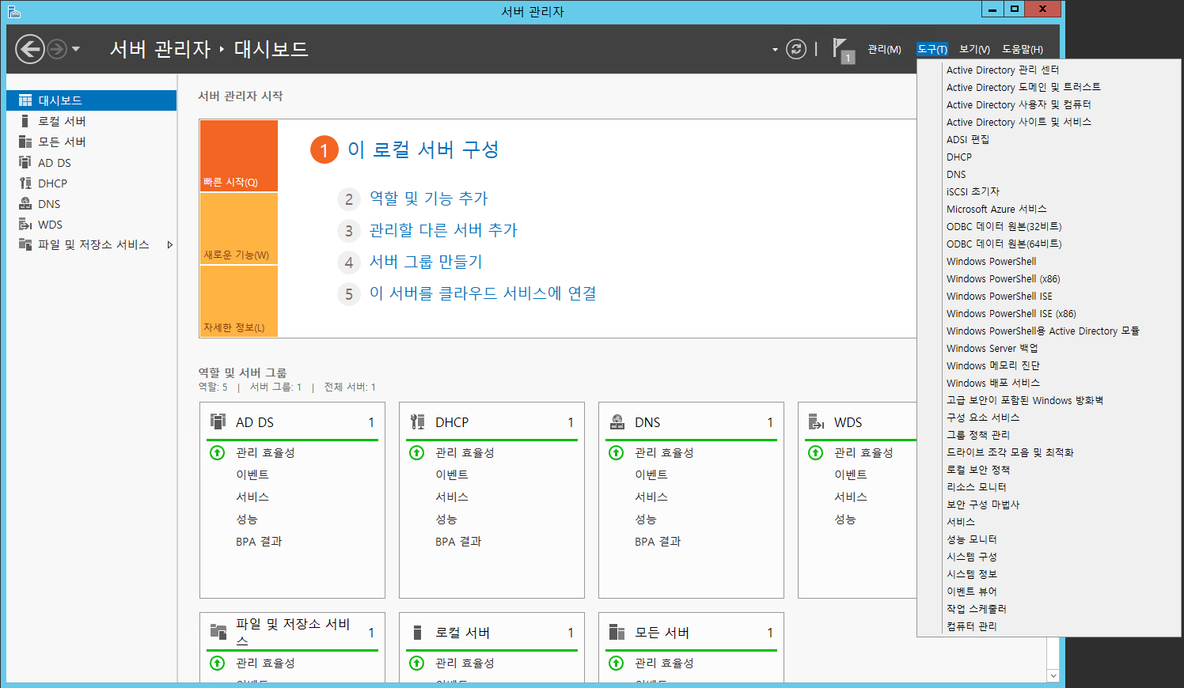Image resolution: width=1184 pixels, height=688 pixels.
Task: Open dropdown arrow left of refresh icon
Action: [775, 50]
